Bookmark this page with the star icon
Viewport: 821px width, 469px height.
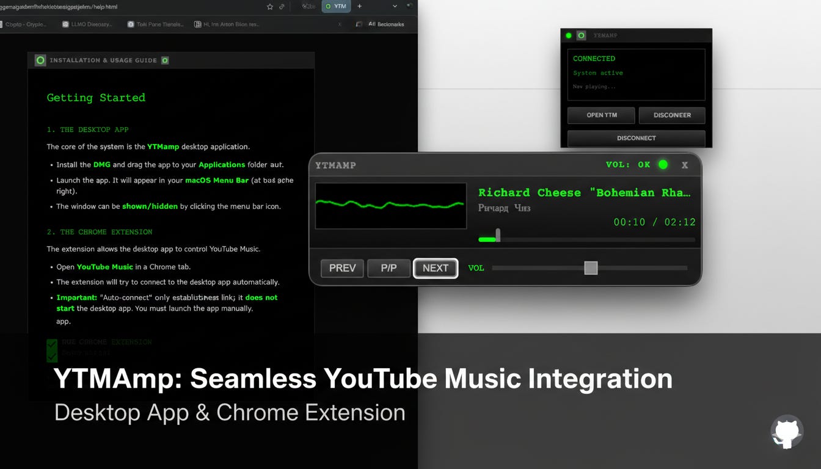[x=270, y=7]
